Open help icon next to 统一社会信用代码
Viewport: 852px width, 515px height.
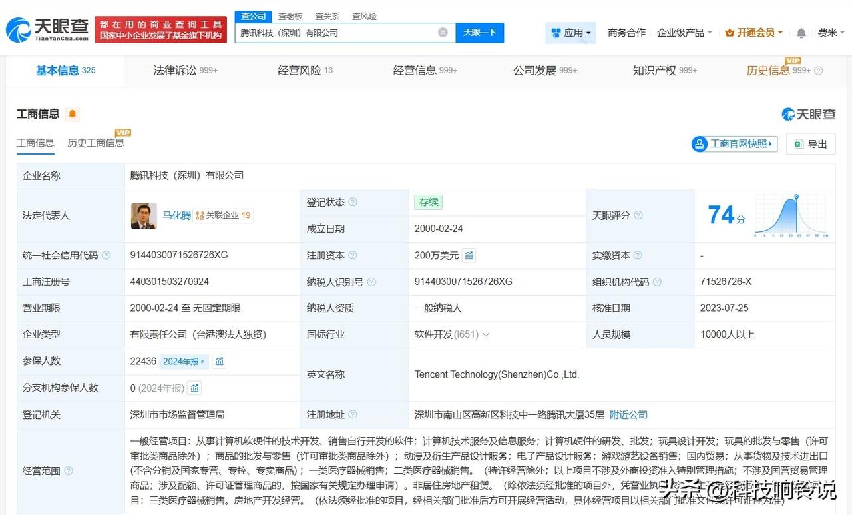106,255
